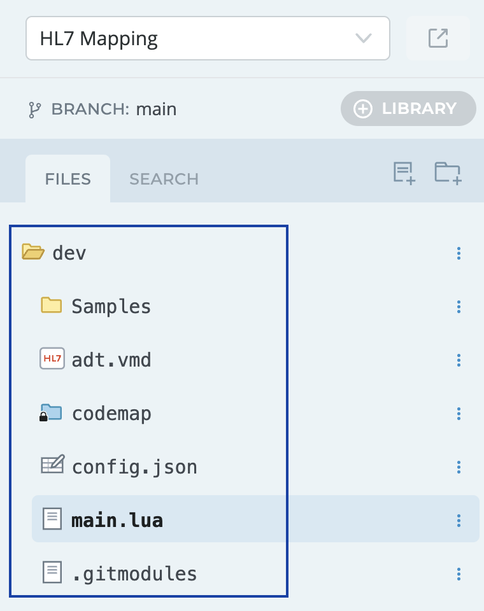
Task: Click the open-in-new-window icon beside the project dropdown
Action: coord(438,38)
